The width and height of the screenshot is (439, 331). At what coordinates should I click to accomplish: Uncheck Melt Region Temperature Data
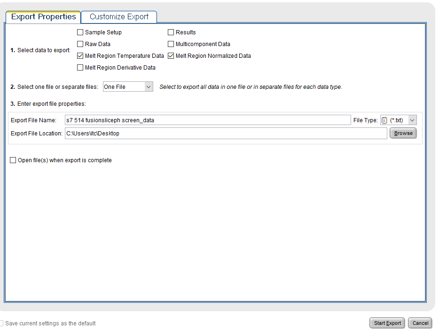click(x=80, y=56)
